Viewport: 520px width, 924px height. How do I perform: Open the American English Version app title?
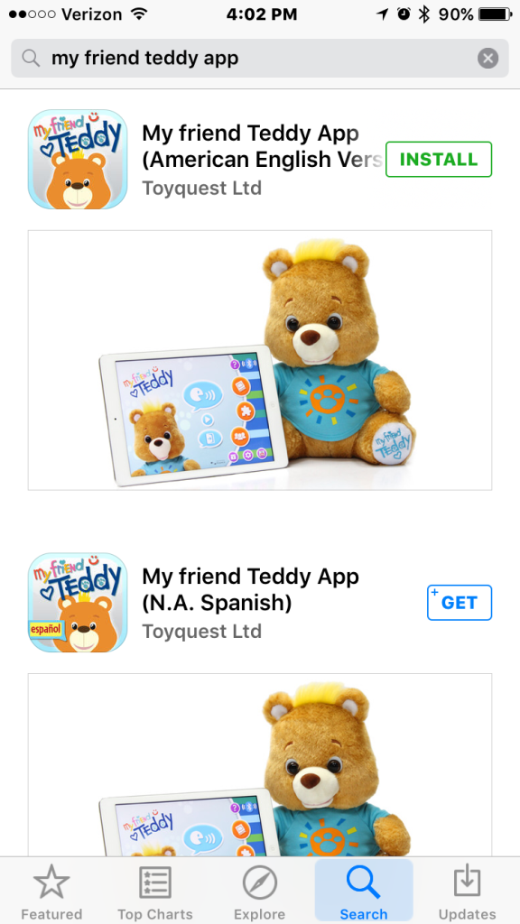263,146
